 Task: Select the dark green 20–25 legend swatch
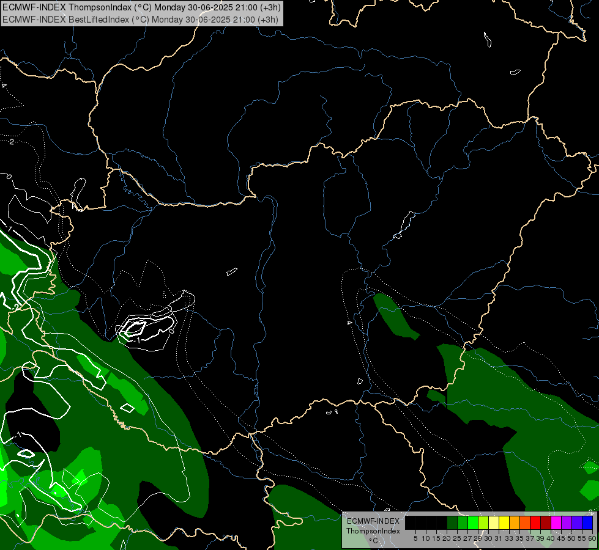[x=452, y=522]
